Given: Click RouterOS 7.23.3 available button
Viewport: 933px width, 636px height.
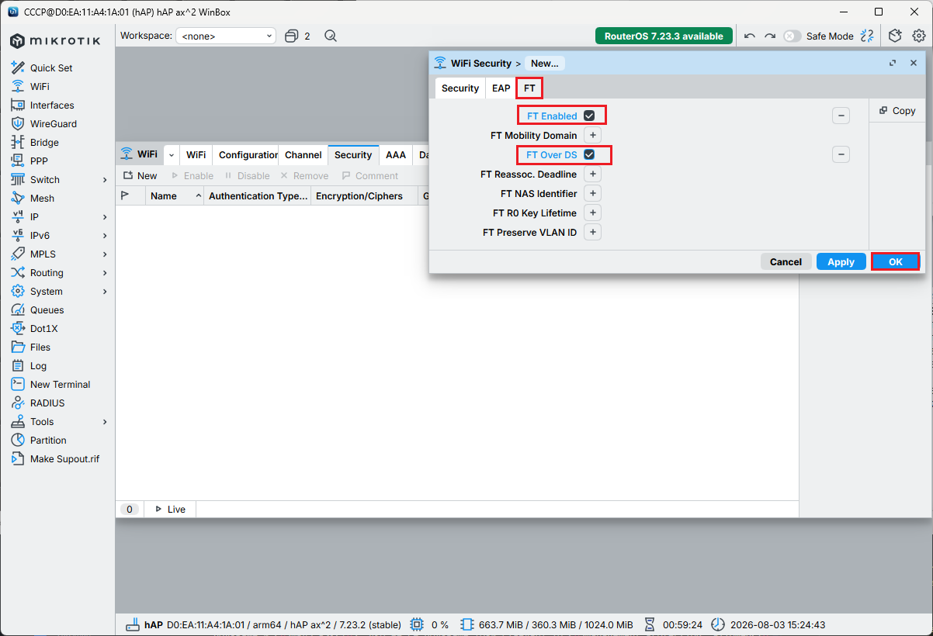Looking at the screenshot, I should coord(664,36).
